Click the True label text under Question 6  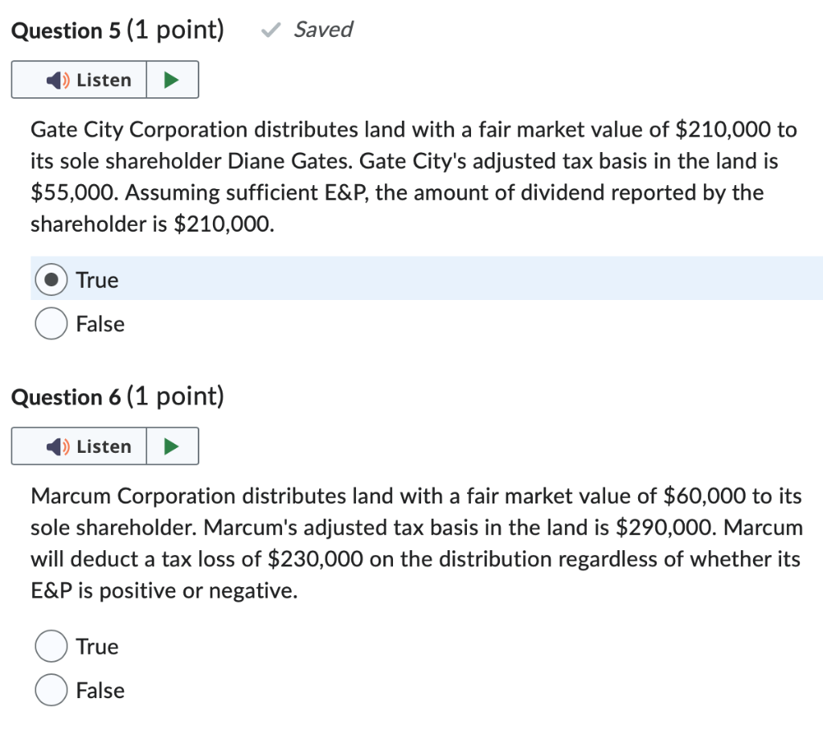(x=97, y=646)
